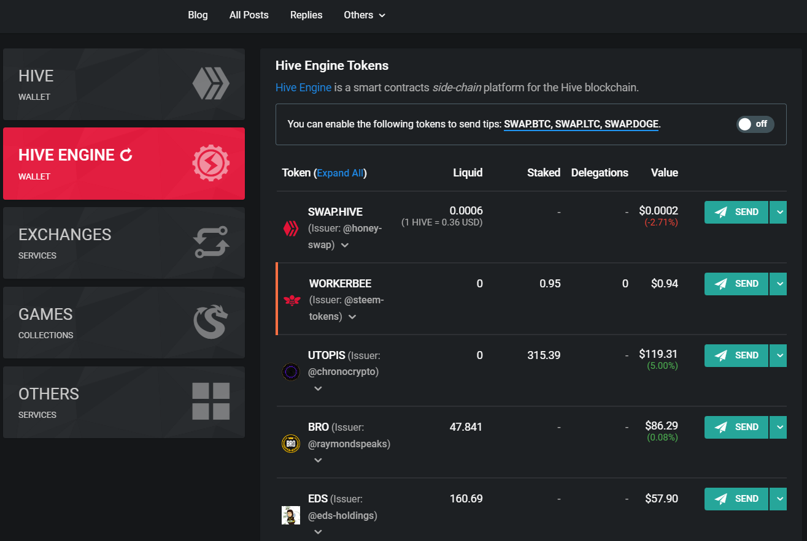Click the BRO value $86.29

pyautogui.click(x=662, y=425)
